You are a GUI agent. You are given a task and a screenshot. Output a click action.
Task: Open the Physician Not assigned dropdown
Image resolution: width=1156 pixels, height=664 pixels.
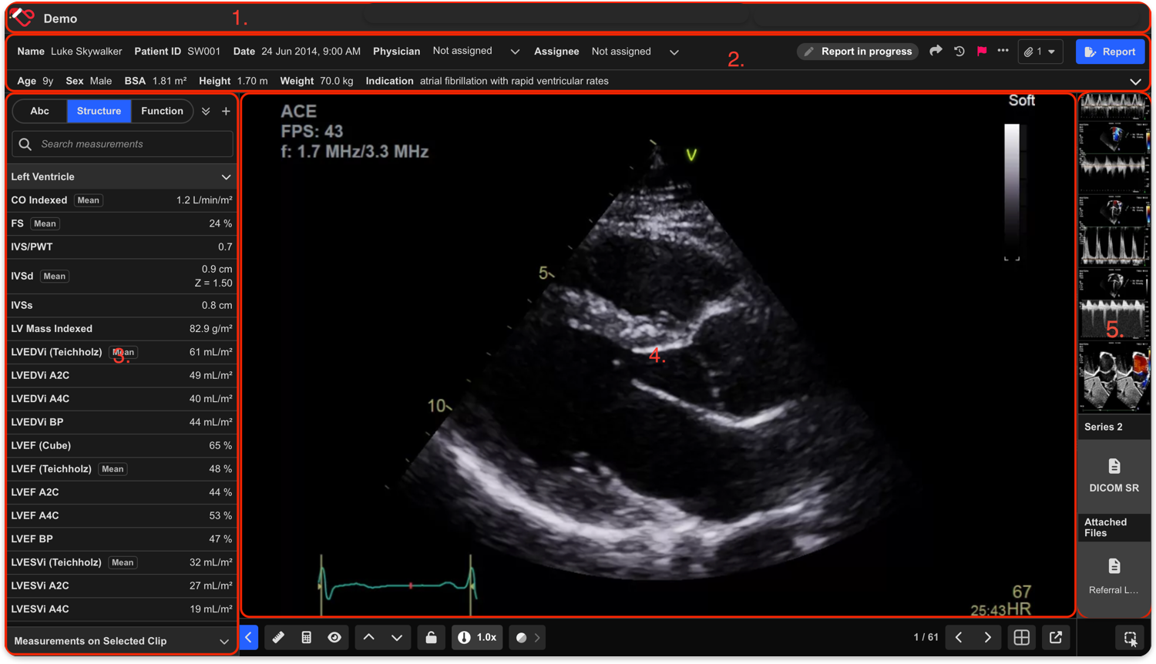(476, 51)
